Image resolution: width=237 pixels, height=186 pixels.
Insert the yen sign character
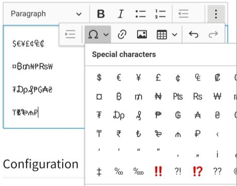tap(139, 77)
